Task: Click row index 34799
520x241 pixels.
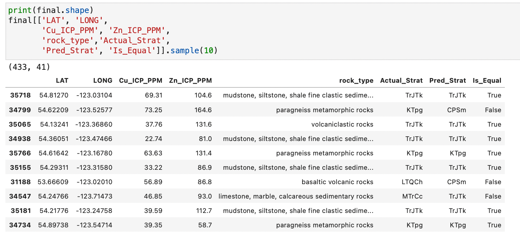Action: pyautogui.click(x=20, y=110)
